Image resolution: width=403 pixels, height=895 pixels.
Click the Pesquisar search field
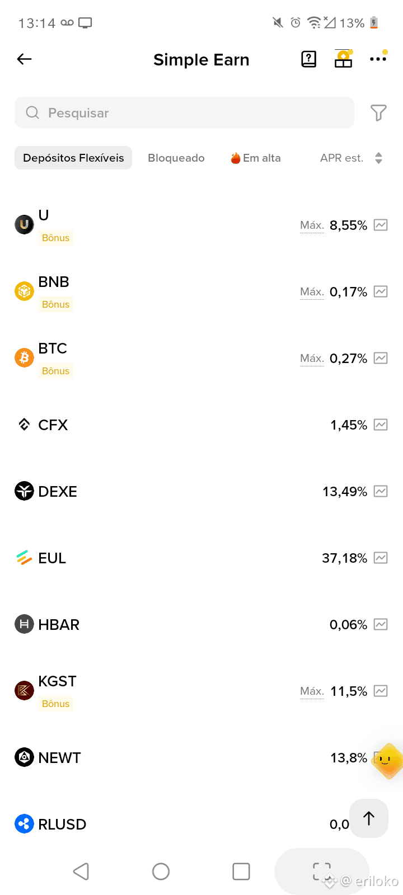point(184,112)
